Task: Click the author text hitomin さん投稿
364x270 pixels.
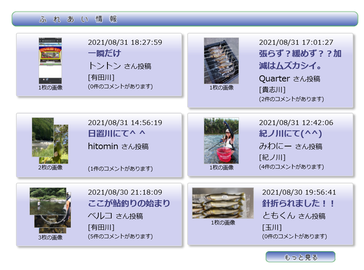Action: (118, 146)
